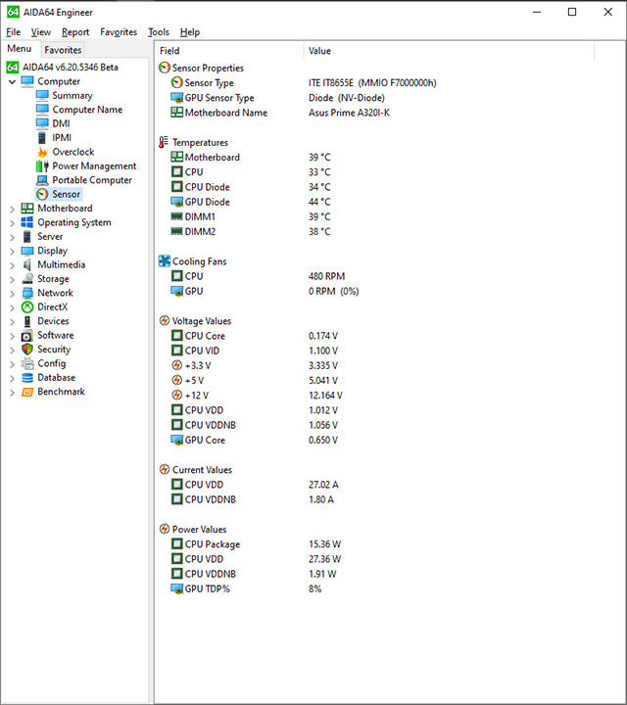Screen dimensions: 627x705
Task: Sort by the Field column header
Action: (229, 51)
